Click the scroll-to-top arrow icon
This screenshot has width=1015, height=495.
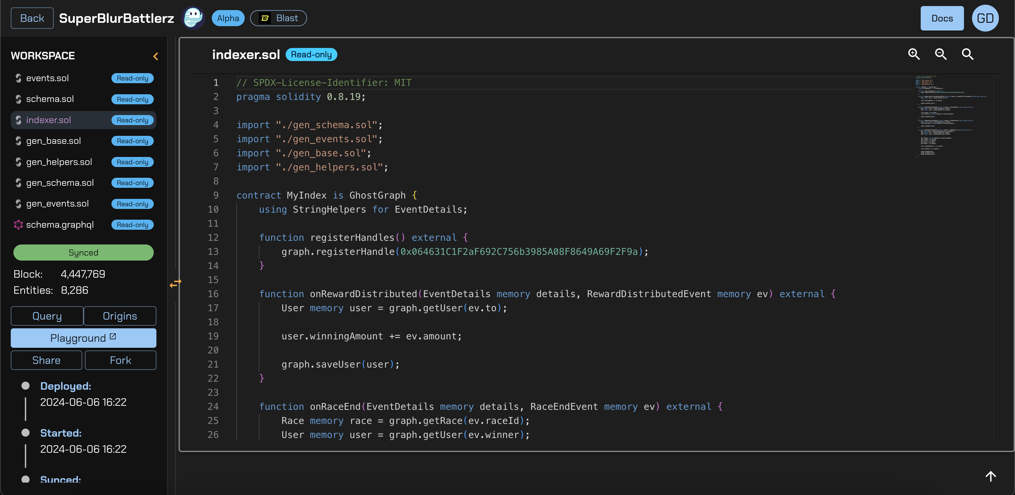[990, 476]
